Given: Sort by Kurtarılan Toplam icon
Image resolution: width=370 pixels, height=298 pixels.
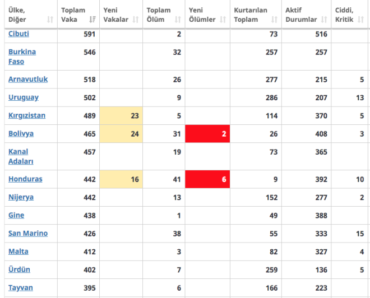Looking at the screenshot, I should coord(275,20).
